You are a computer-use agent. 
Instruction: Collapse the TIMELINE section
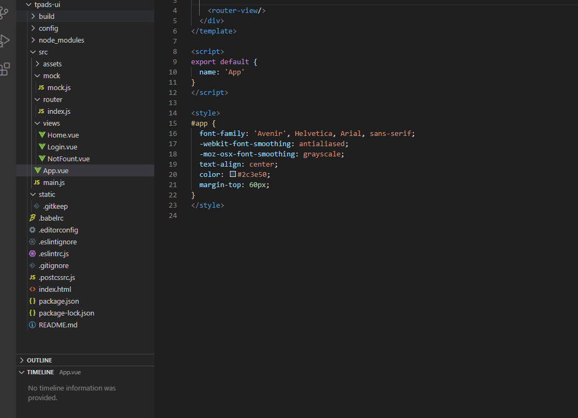[85, 372]
